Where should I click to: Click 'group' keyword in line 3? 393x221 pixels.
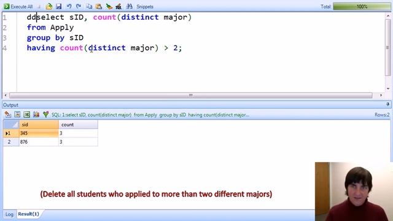coord(39,37)
